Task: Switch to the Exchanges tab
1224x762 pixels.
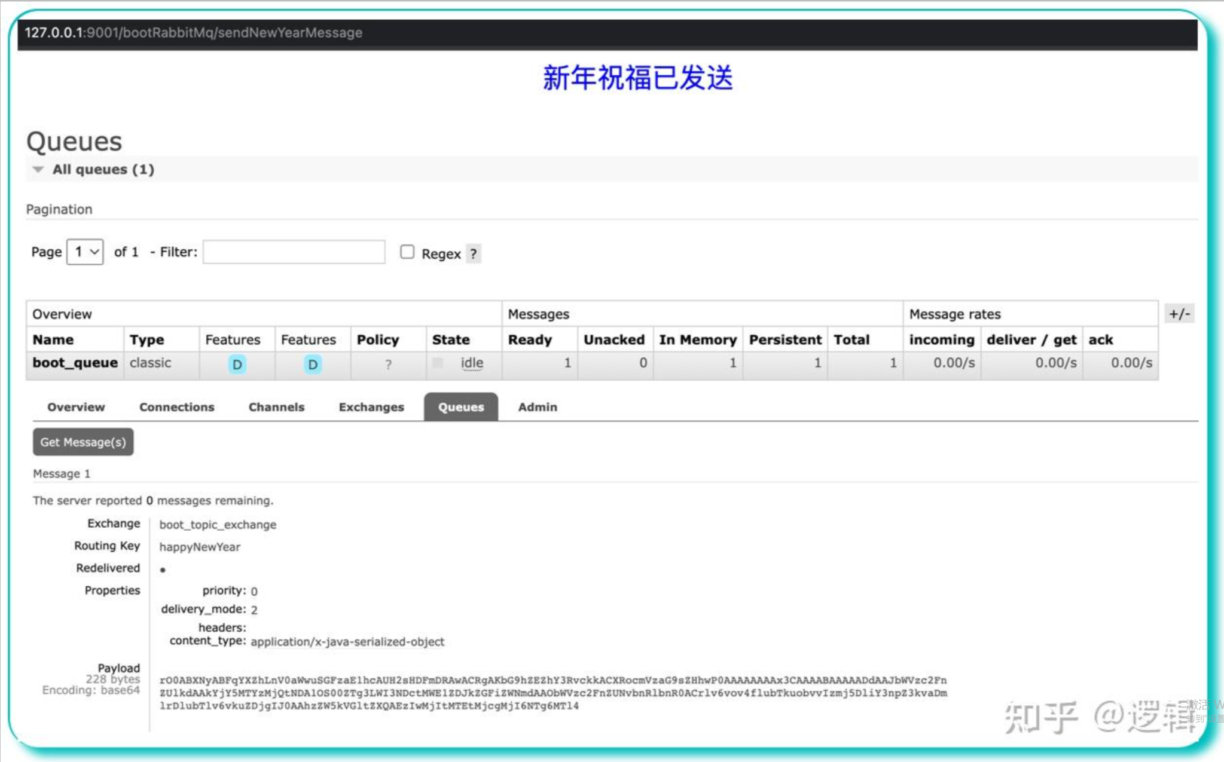Action: click(x=371, y=407)
